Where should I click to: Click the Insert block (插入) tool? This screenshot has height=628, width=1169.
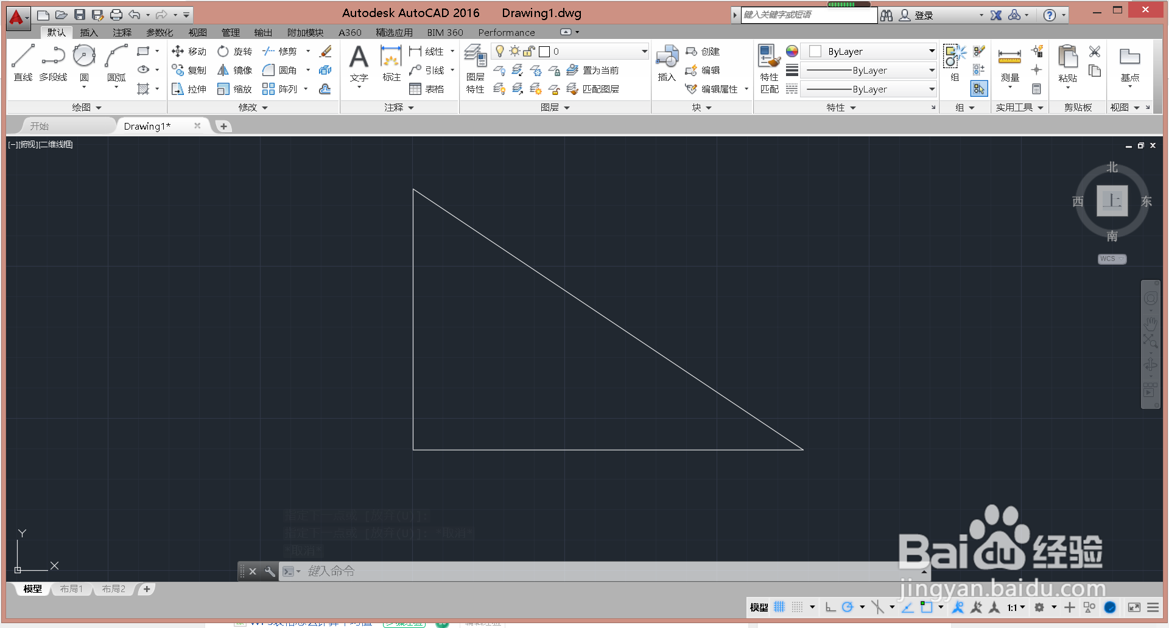tap(667, 63)
